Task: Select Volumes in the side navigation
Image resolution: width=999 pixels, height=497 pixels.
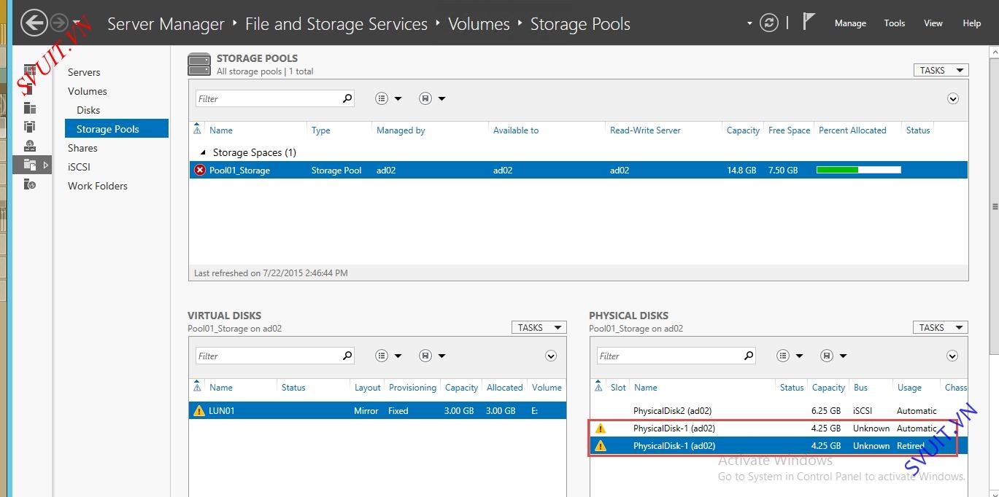Action: [x=88, y=91]
